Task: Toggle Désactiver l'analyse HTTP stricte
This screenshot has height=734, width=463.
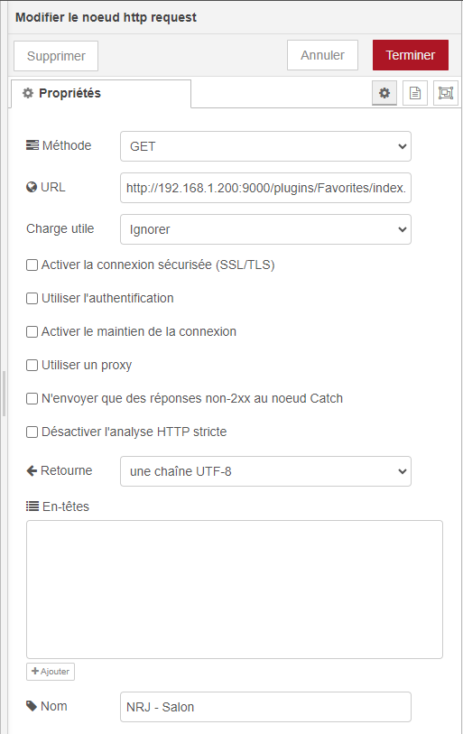Action: click(x=32, y=432)
